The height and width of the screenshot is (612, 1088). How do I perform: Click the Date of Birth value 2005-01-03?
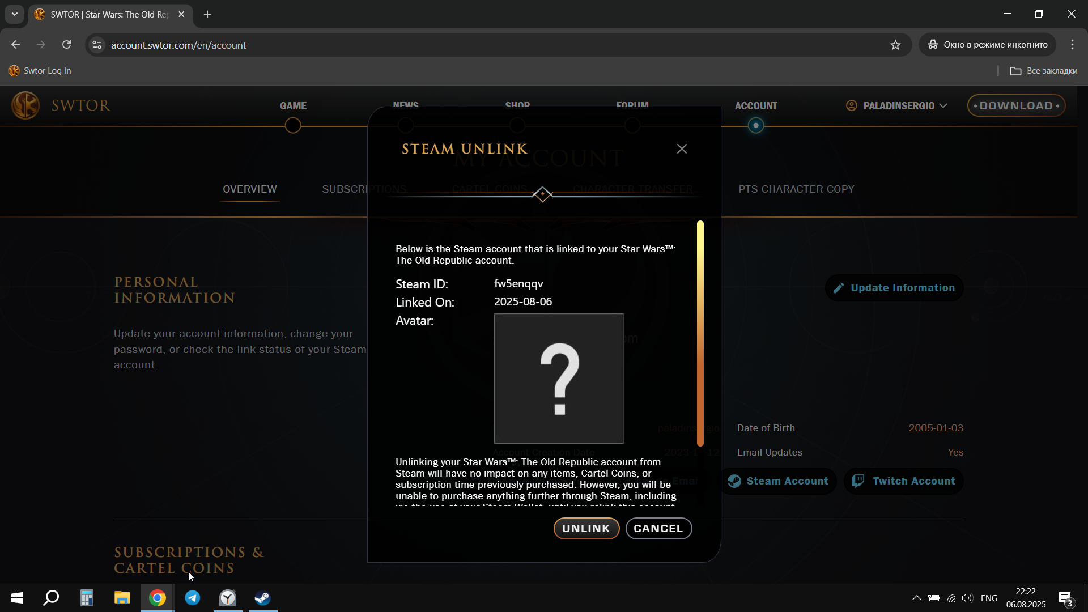tap(936, 428)
